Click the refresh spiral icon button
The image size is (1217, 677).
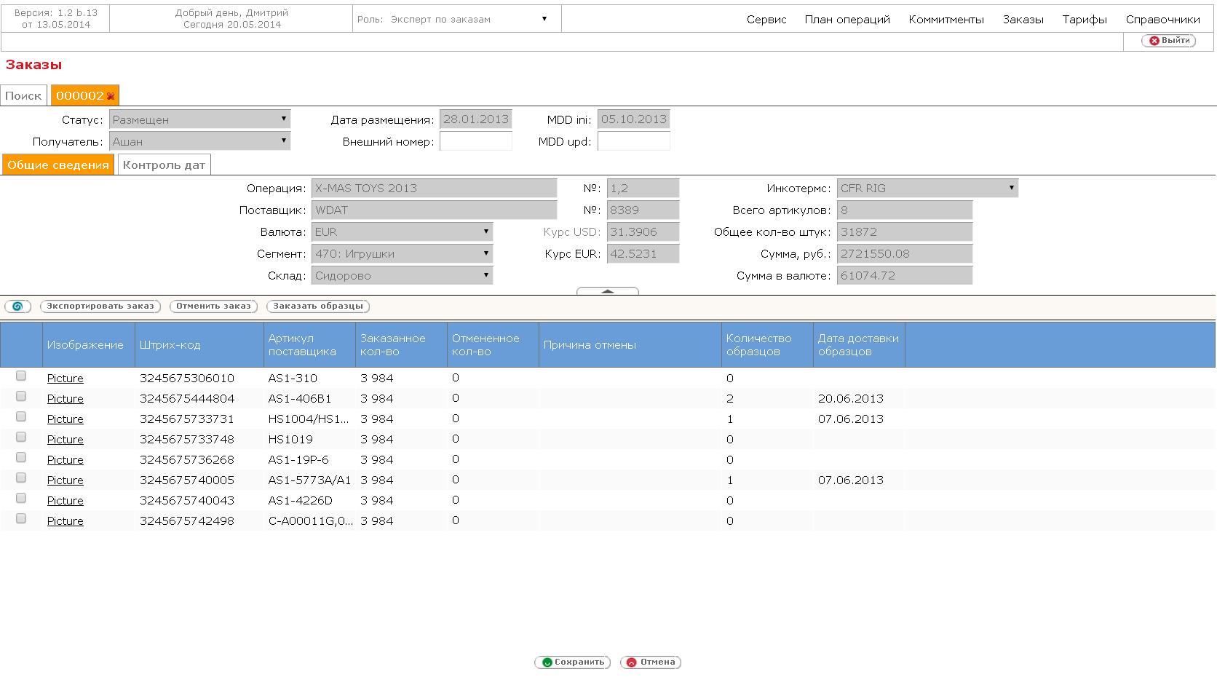[17, 306]
